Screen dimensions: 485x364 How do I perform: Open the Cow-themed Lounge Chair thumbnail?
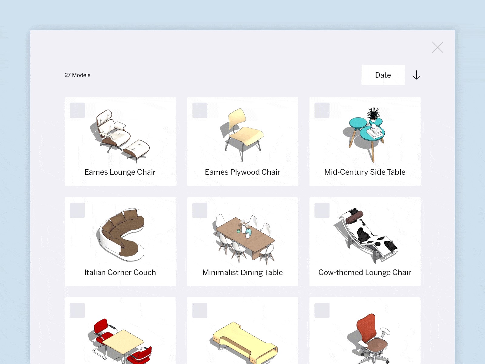point(366,235)
